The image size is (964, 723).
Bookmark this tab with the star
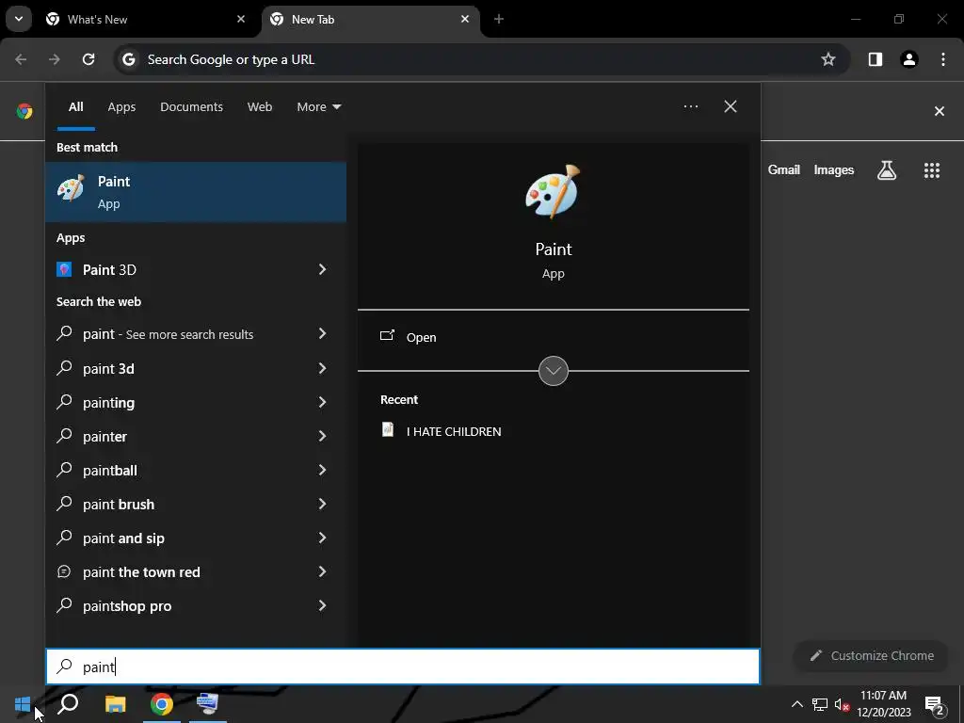(828, 59)
